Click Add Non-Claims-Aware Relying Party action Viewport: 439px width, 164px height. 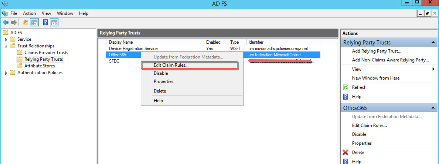[391, 60]
